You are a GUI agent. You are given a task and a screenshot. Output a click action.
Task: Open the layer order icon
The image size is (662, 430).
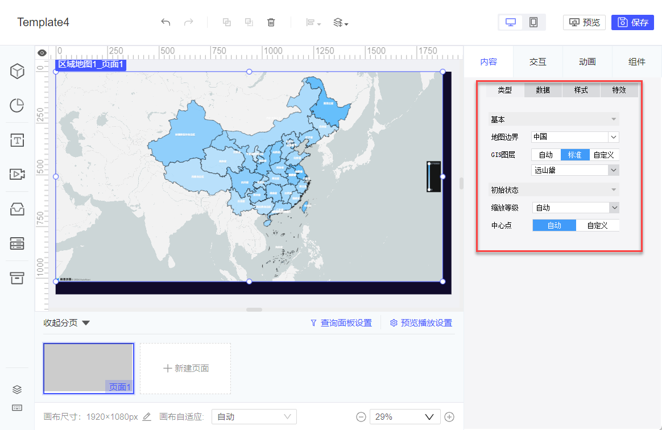340,23
